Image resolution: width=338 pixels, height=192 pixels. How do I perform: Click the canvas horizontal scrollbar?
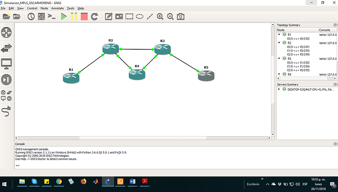tap(143, 138)
